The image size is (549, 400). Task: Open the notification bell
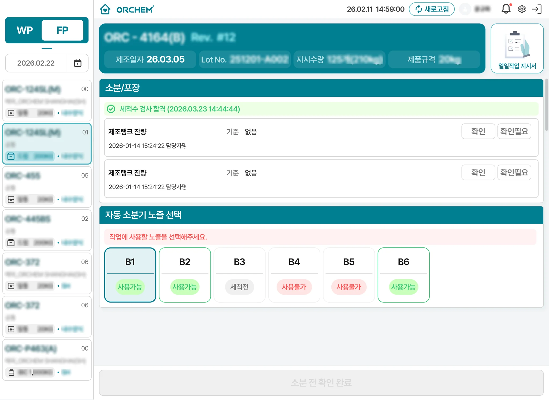(x=506, y=9)
